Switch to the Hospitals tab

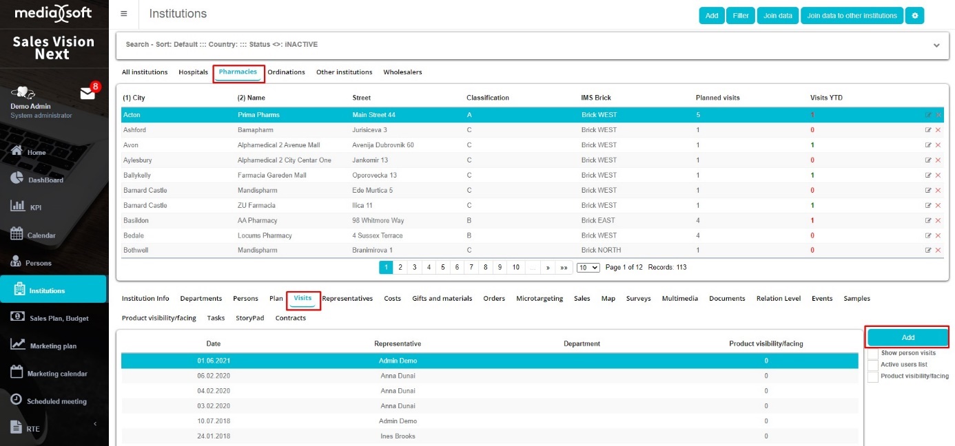pyautogui.click(x=193, y=72)
